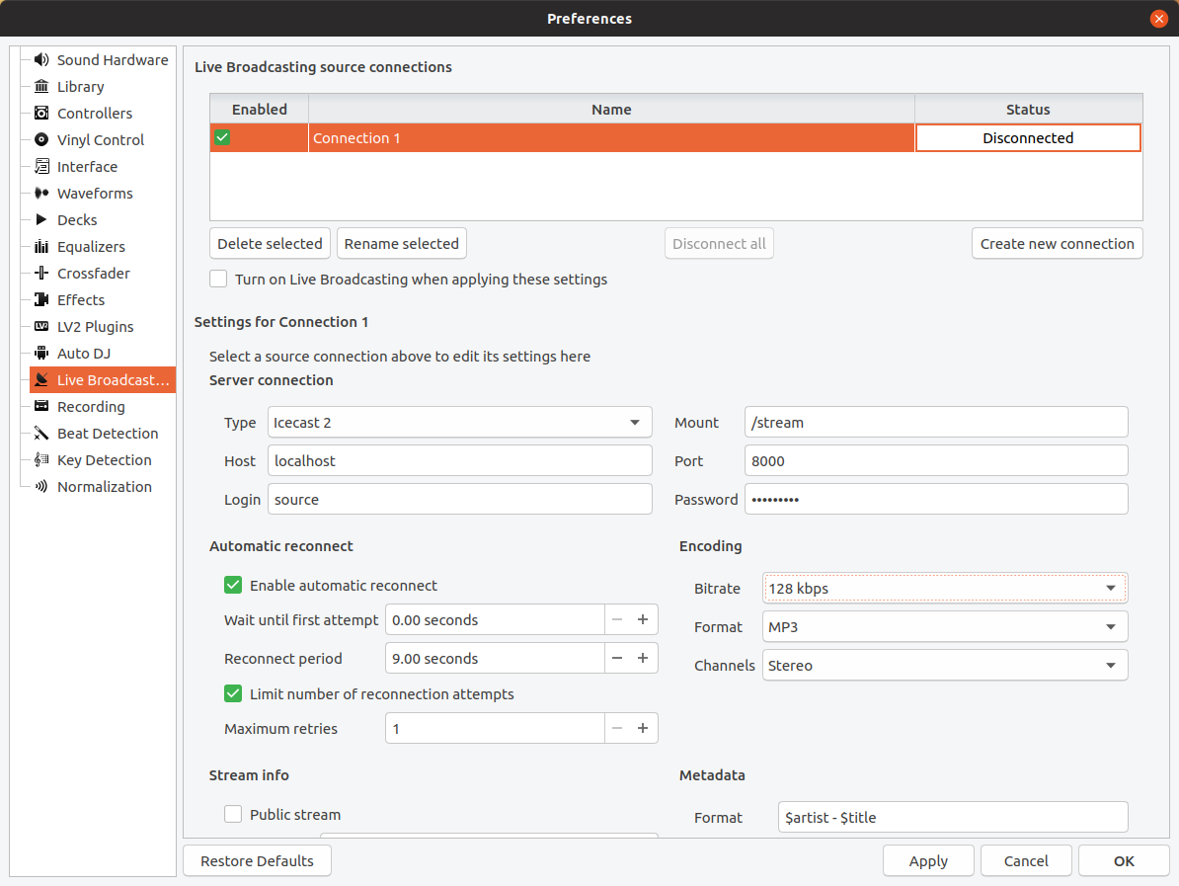Open Equalizers via its bars icon
This screenshot has width=1179, height=886.
pyautogui.click(x=41, y=247)
